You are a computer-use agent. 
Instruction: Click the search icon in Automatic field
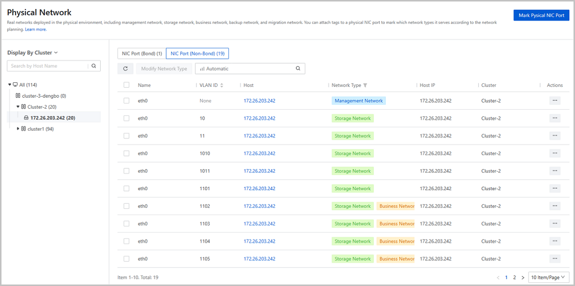tap(298, 69)
